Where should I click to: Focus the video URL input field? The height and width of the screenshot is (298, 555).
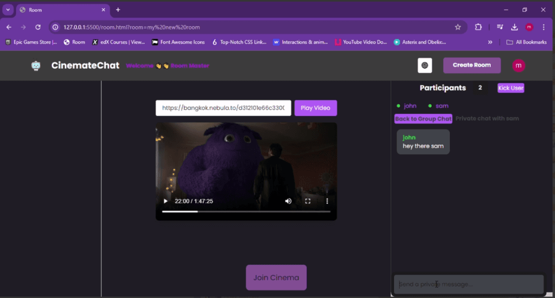223,108
